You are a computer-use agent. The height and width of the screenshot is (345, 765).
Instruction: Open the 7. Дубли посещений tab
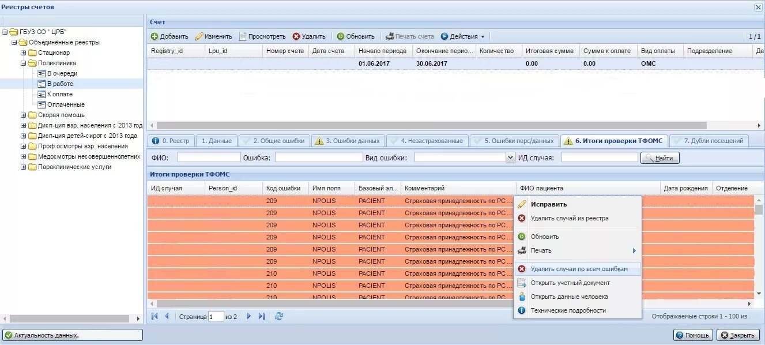tap(709, 141)
